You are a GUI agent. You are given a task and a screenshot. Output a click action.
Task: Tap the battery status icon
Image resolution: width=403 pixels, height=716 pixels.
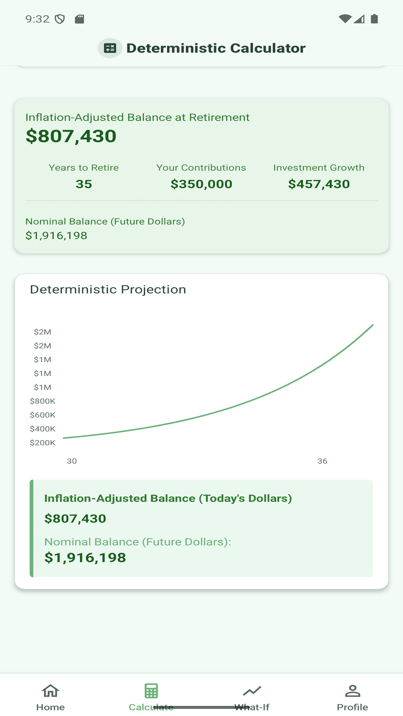point(374,19)
